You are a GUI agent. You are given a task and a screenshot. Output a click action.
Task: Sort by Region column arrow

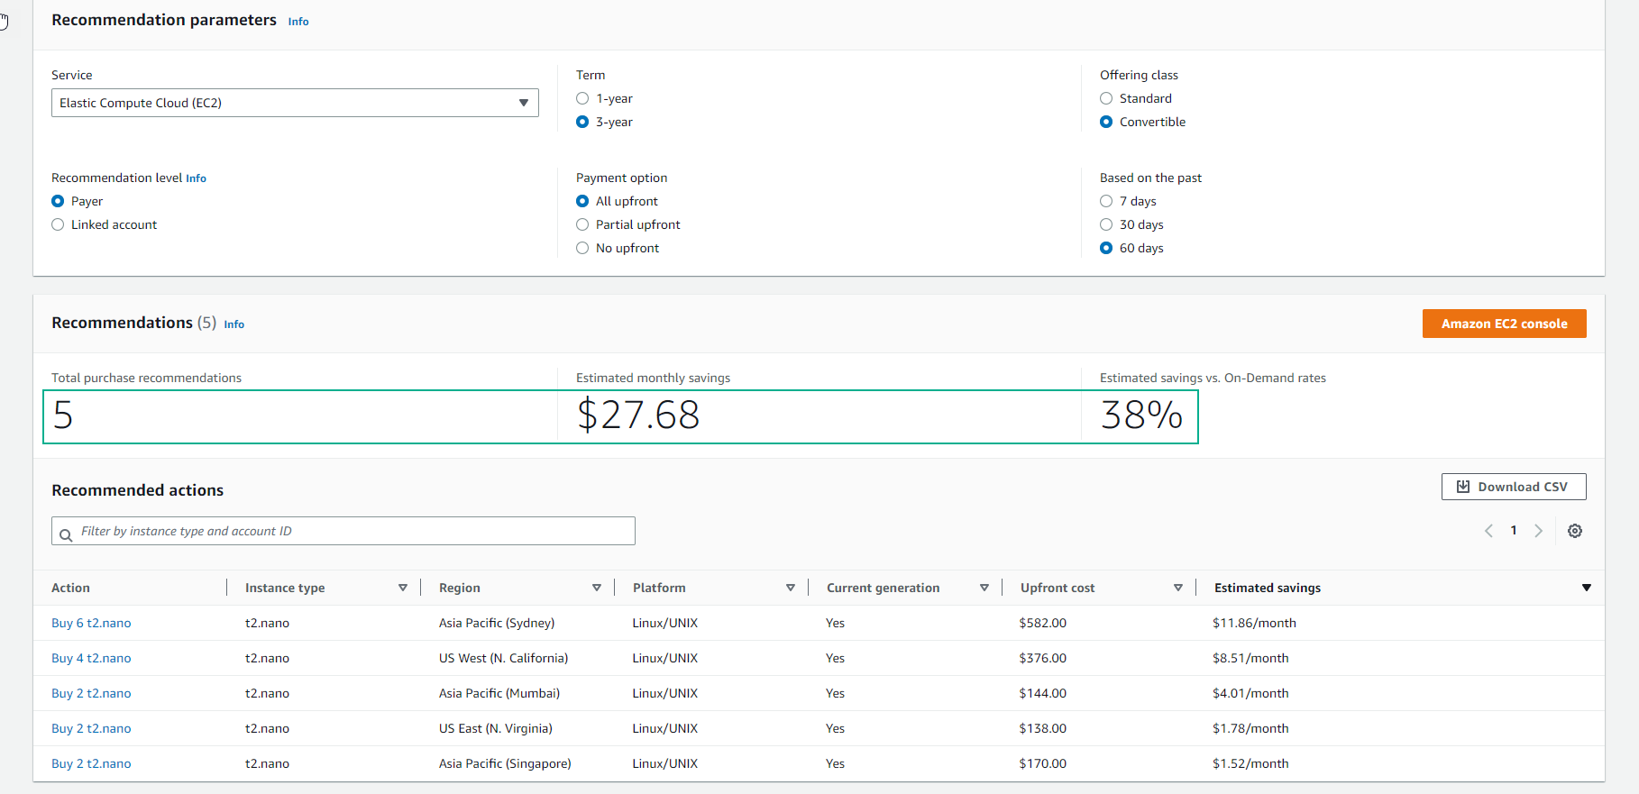pos(597,588)
